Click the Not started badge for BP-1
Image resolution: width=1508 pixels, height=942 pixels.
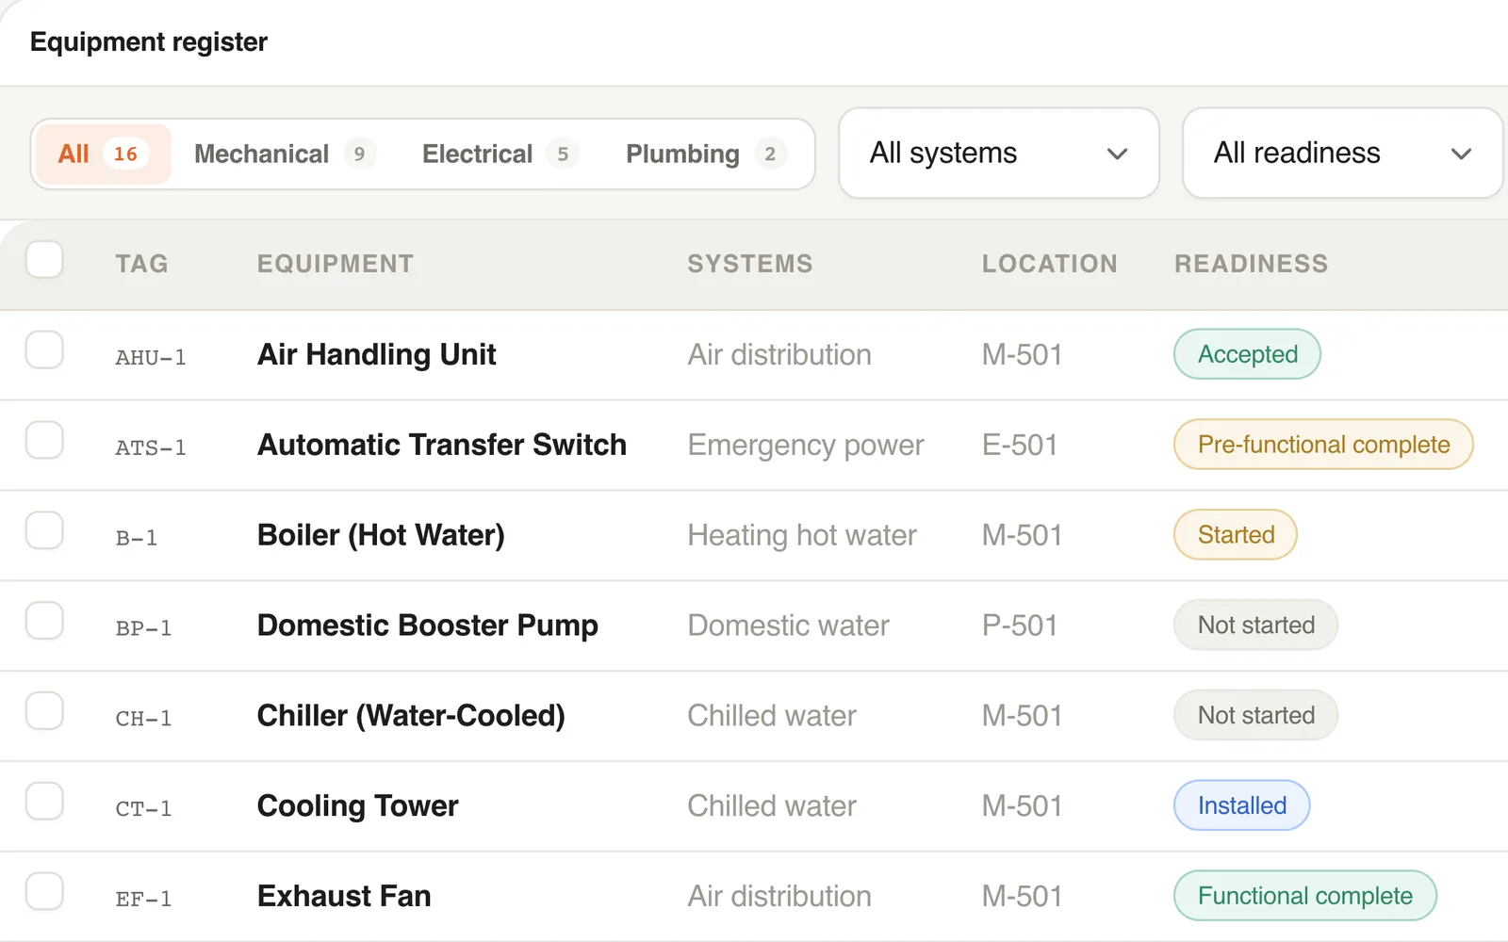coord(1255,625)
